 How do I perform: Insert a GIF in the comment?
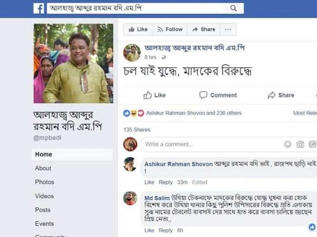[312, 144]
